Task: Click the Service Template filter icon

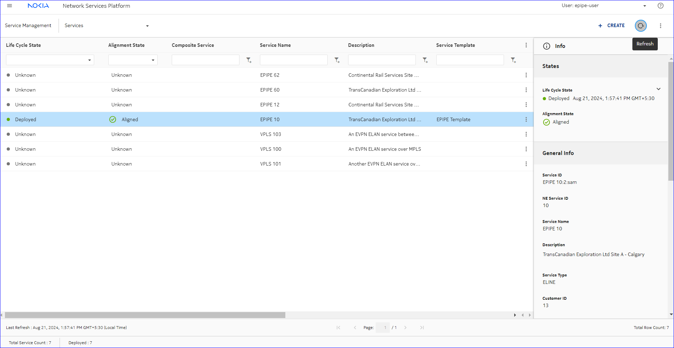Action: tap(513, 60)
